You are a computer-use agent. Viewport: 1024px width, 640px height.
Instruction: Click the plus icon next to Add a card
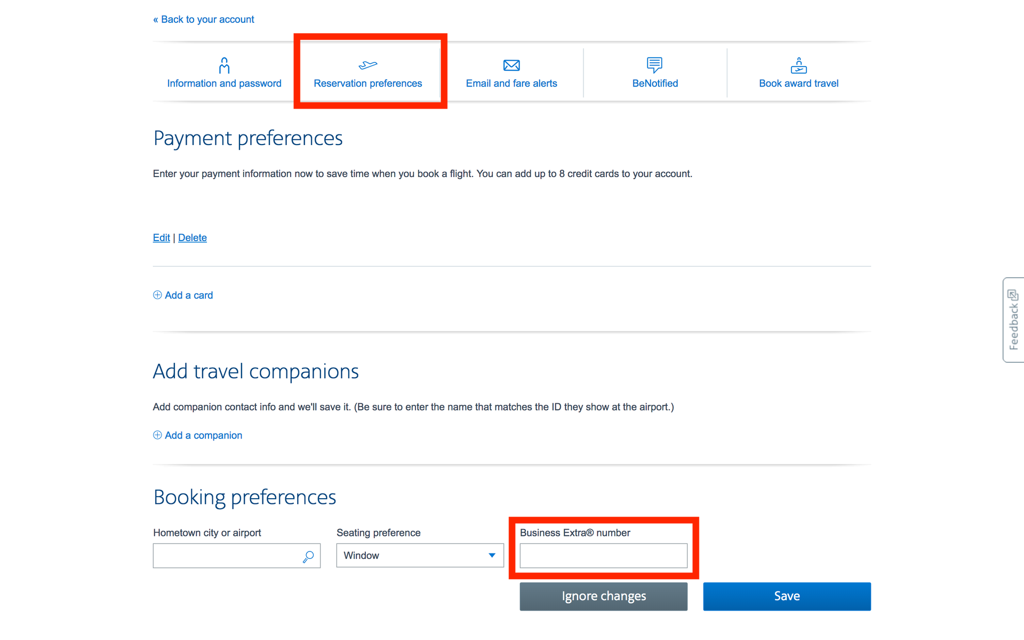157,294
